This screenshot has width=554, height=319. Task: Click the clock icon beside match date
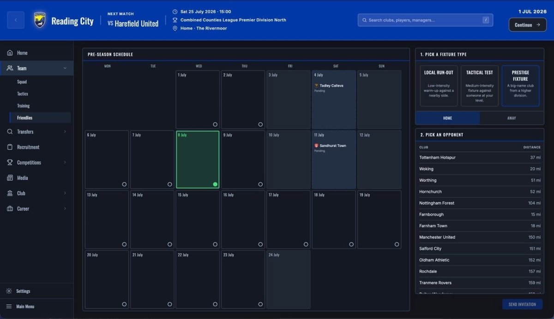pos(175,12)
